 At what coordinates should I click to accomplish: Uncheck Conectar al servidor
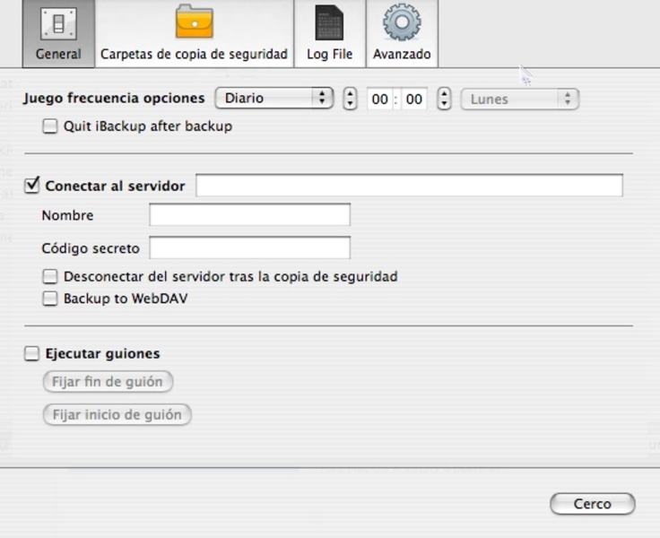coord(32,186)
